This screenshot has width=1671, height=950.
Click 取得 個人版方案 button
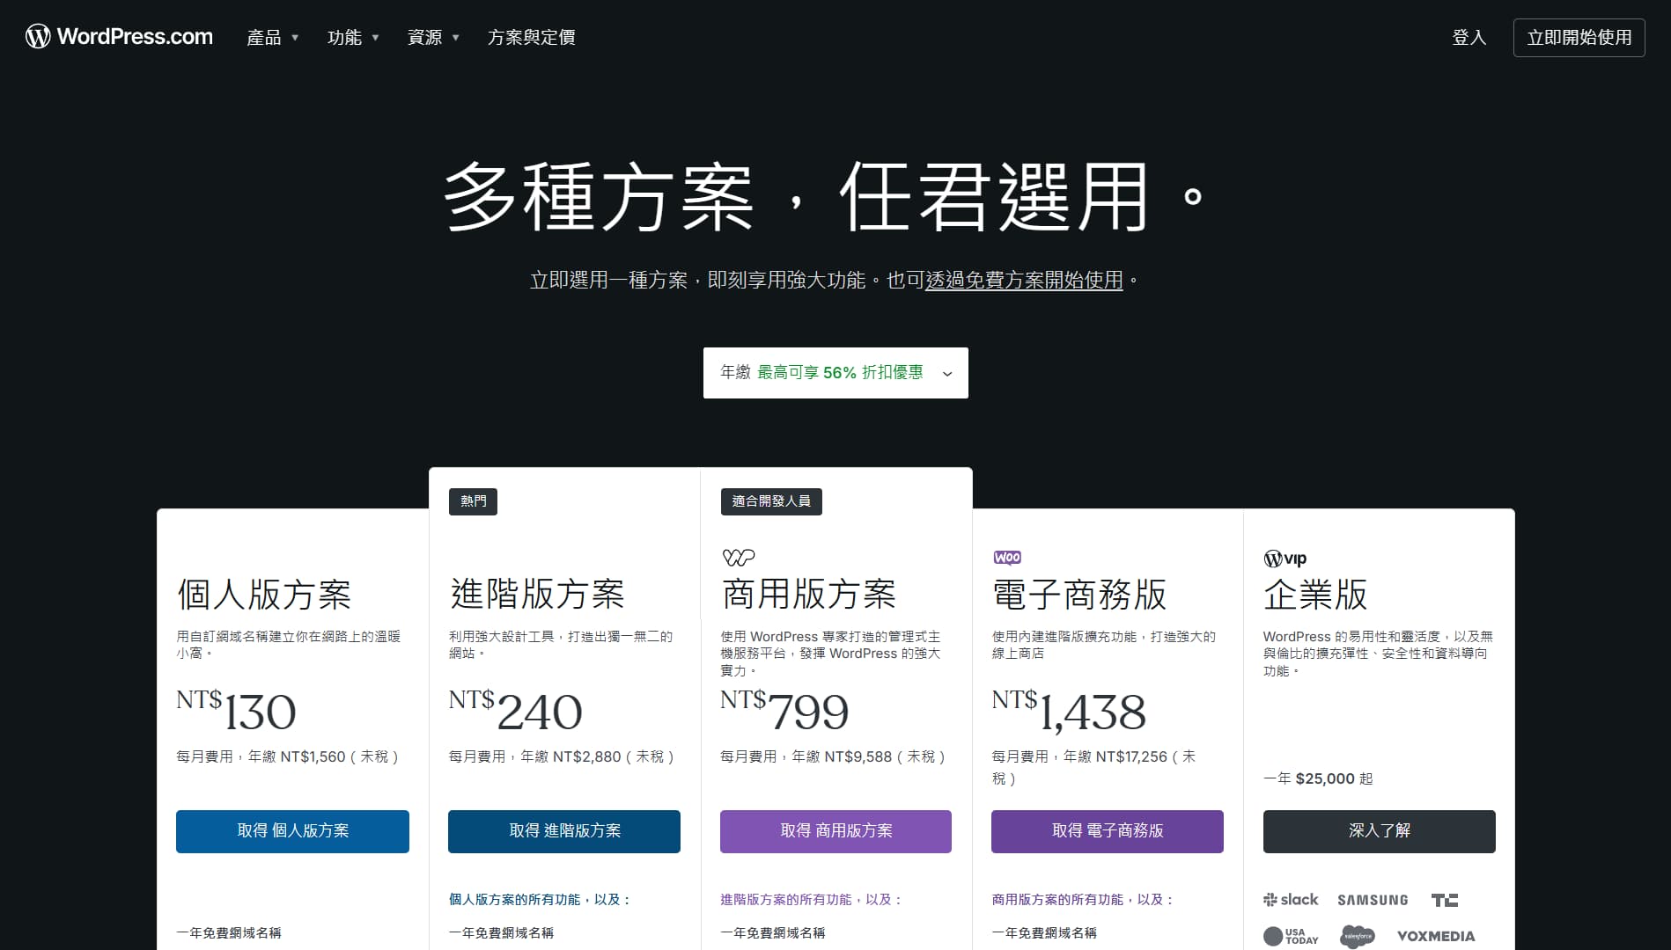[292, 831]
